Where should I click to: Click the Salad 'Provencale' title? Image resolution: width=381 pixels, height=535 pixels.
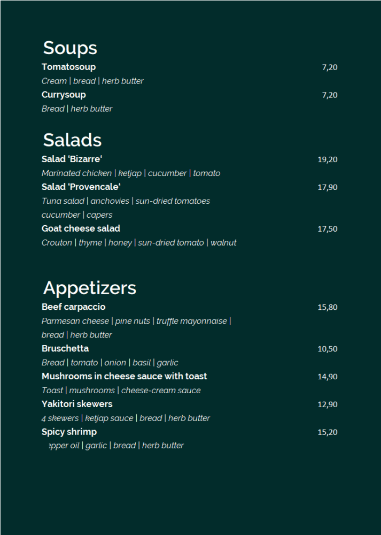click(x=81, y=187)
